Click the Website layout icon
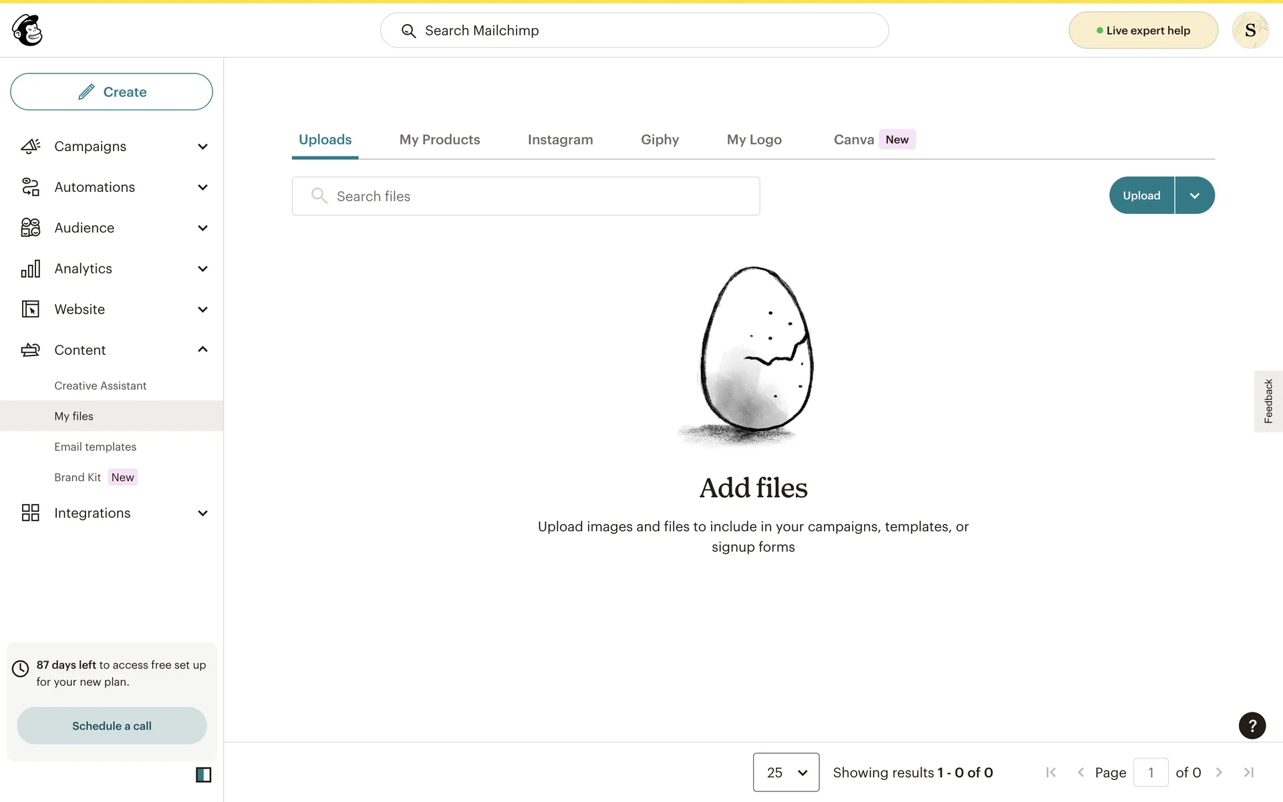 [31, 309]
